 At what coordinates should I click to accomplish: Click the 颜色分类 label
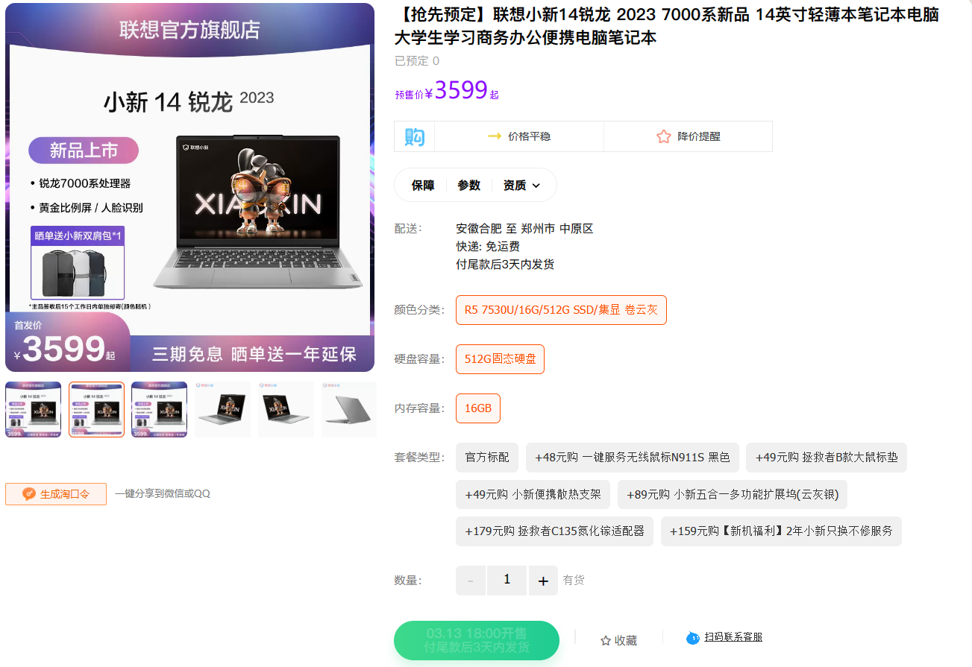click(x=420, y=310)
